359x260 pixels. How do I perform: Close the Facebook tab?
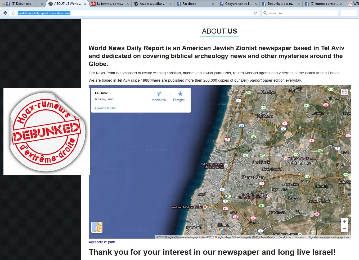[213, 4]
